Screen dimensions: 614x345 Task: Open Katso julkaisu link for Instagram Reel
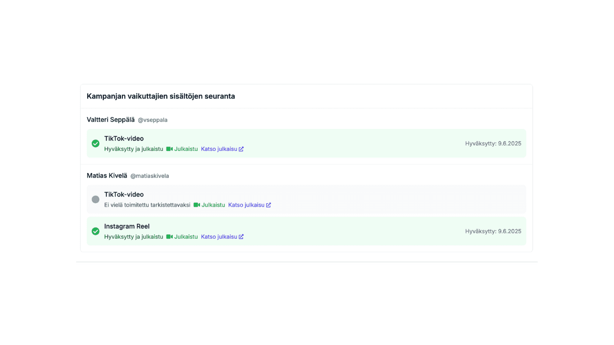point(222,237)
